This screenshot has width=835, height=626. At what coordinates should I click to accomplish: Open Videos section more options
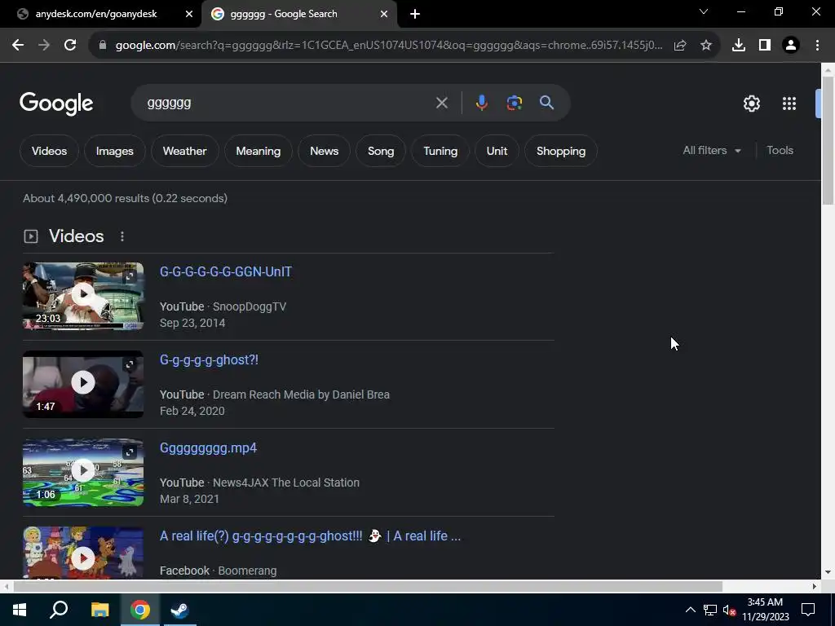[x=122, y=236]
